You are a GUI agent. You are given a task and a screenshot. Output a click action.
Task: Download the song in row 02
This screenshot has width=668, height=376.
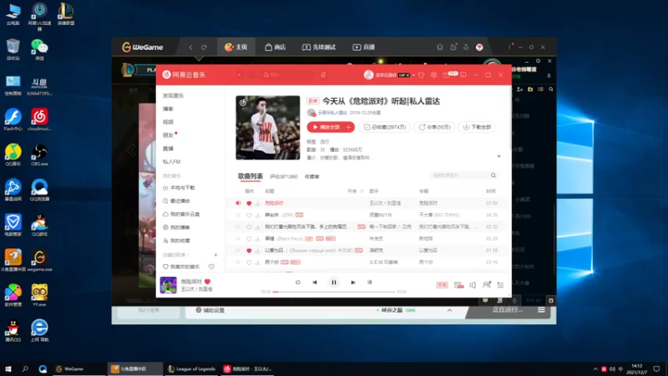[x=257, y=216]
